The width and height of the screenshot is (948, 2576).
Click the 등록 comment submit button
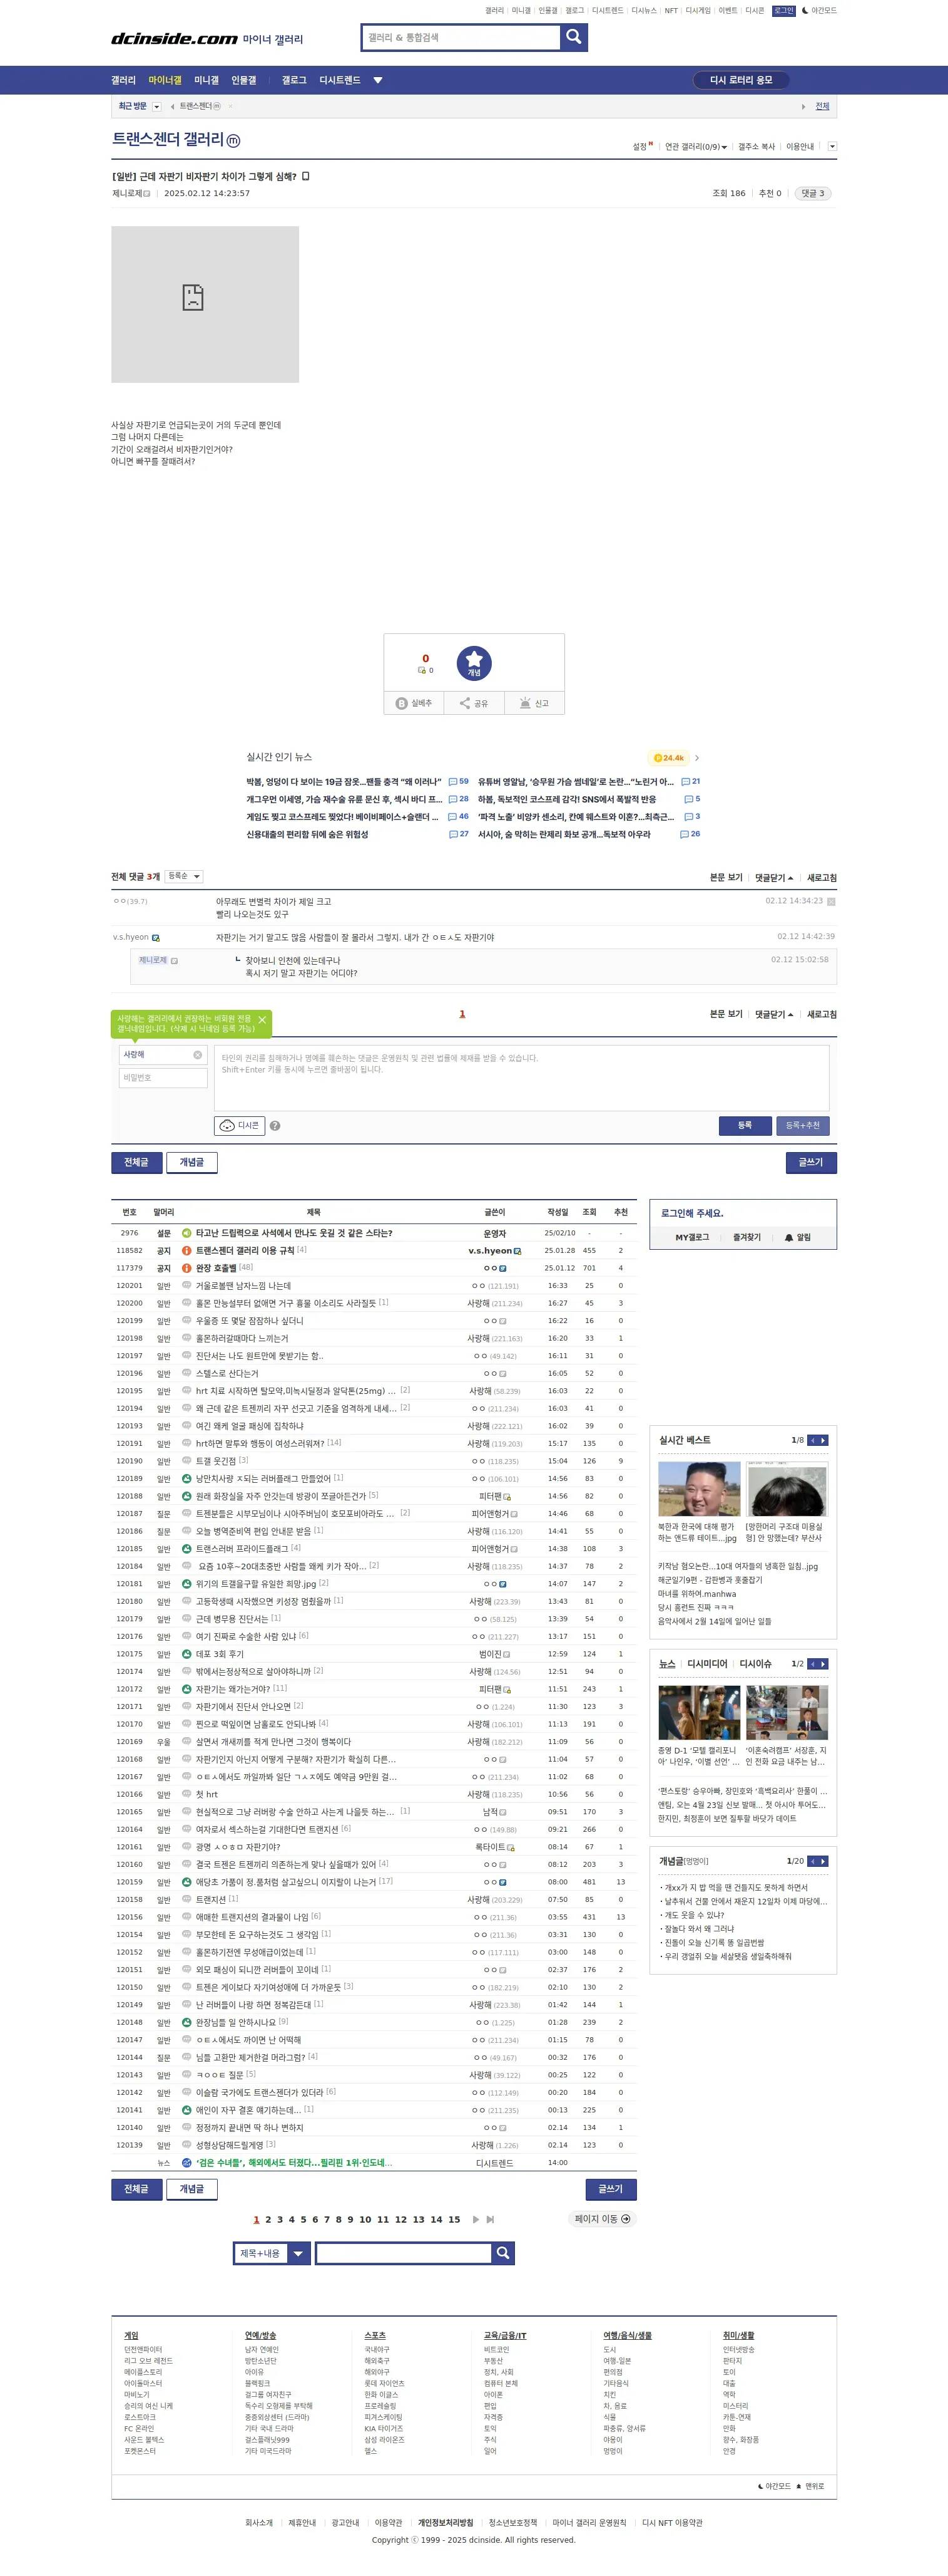(x=745, y=1126)
